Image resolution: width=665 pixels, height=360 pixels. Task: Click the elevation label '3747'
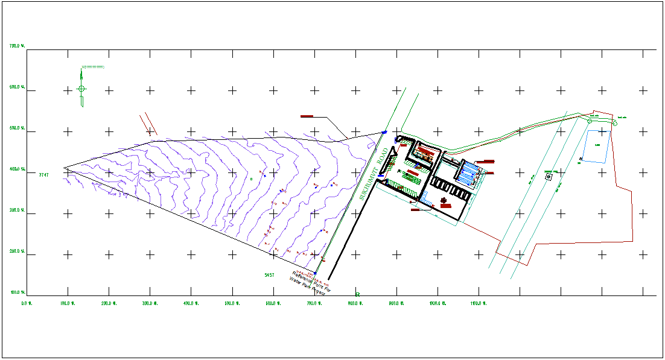(43, 175)
